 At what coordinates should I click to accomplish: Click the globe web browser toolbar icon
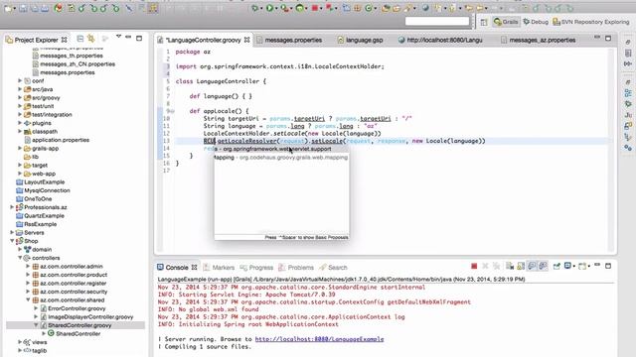point(425,8)
